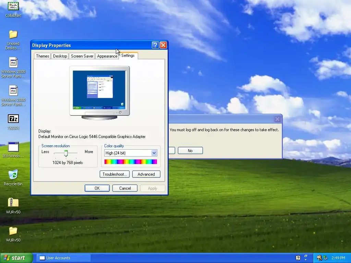Switch to User Accounts taskbar button
The image size is (351, 263).
(64, 258)
